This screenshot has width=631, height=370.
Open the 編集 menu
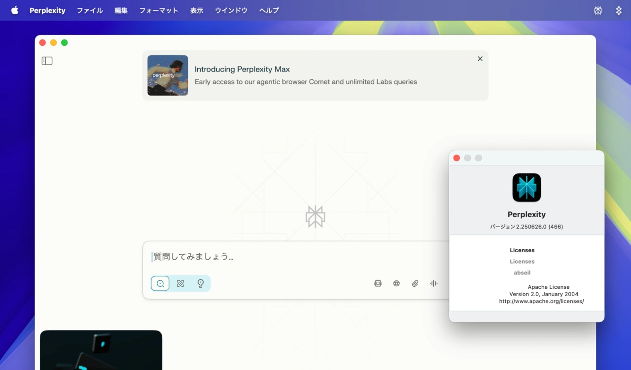click(x=121, y=10)
